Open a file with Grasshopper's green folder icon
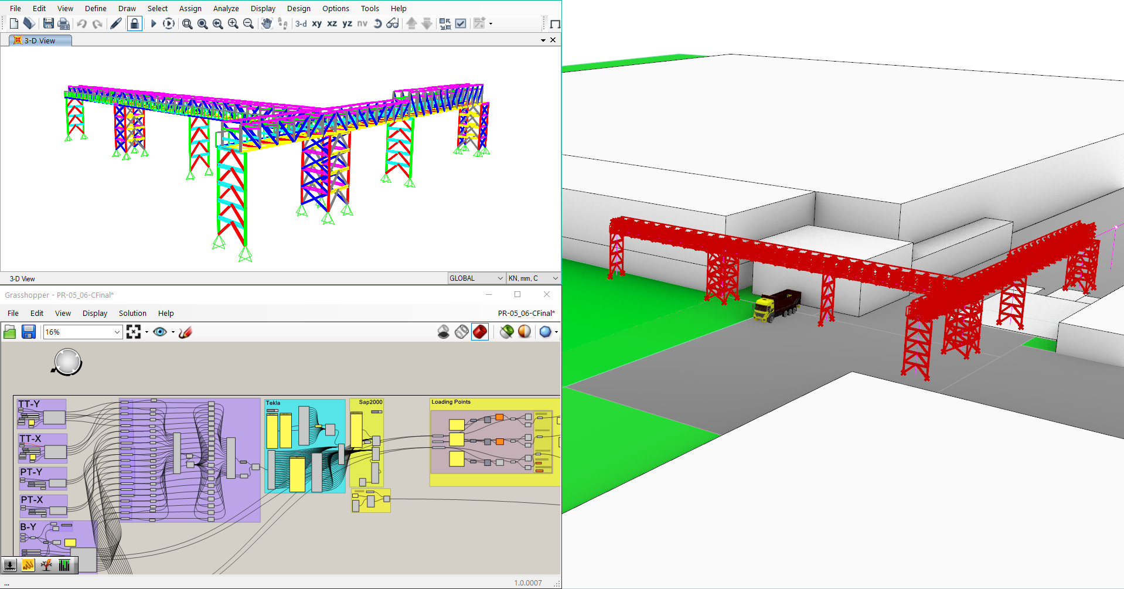This screenshot has width=1124, height=589. 10,332
